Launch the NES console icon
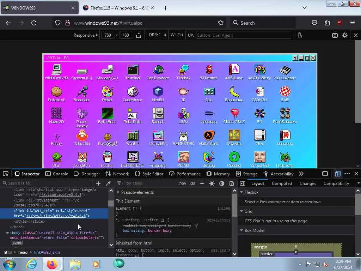361x271 pixels. [x=259, y=138]
